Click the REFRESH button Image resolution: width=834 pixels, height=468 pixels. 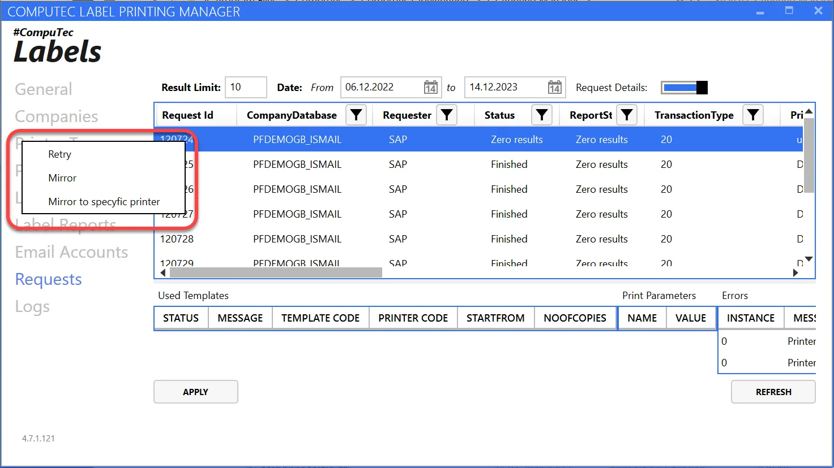pyautogui.click(x=773, y=392)
